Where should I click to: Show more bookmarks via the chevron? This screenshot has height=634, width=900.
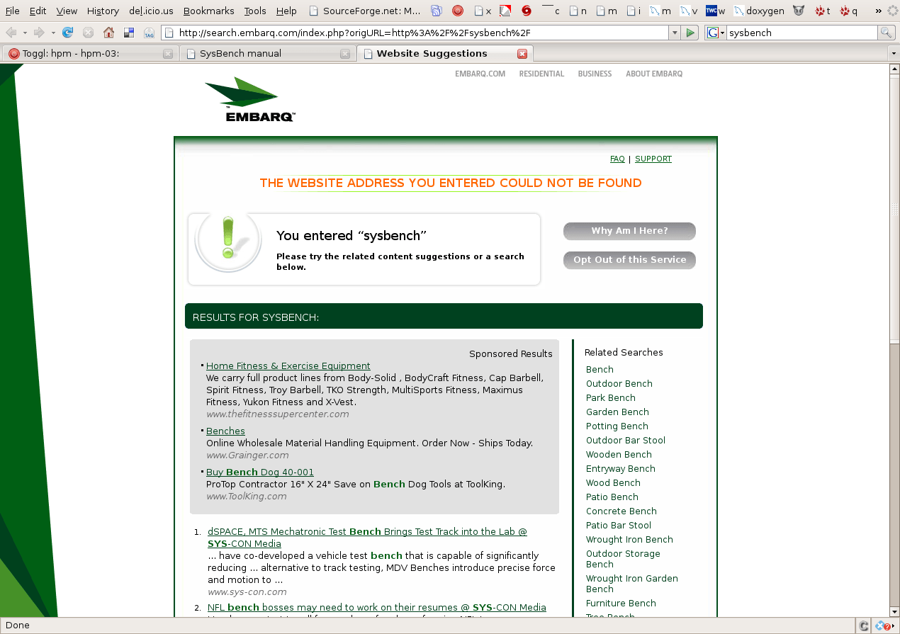[878, 11]
